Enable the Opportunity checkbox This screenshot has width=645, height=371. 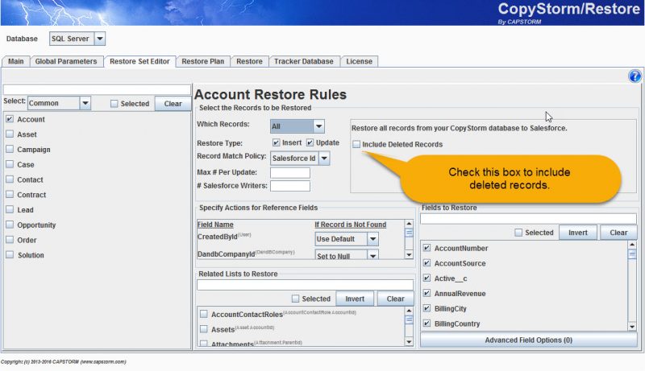pos(10,225)
